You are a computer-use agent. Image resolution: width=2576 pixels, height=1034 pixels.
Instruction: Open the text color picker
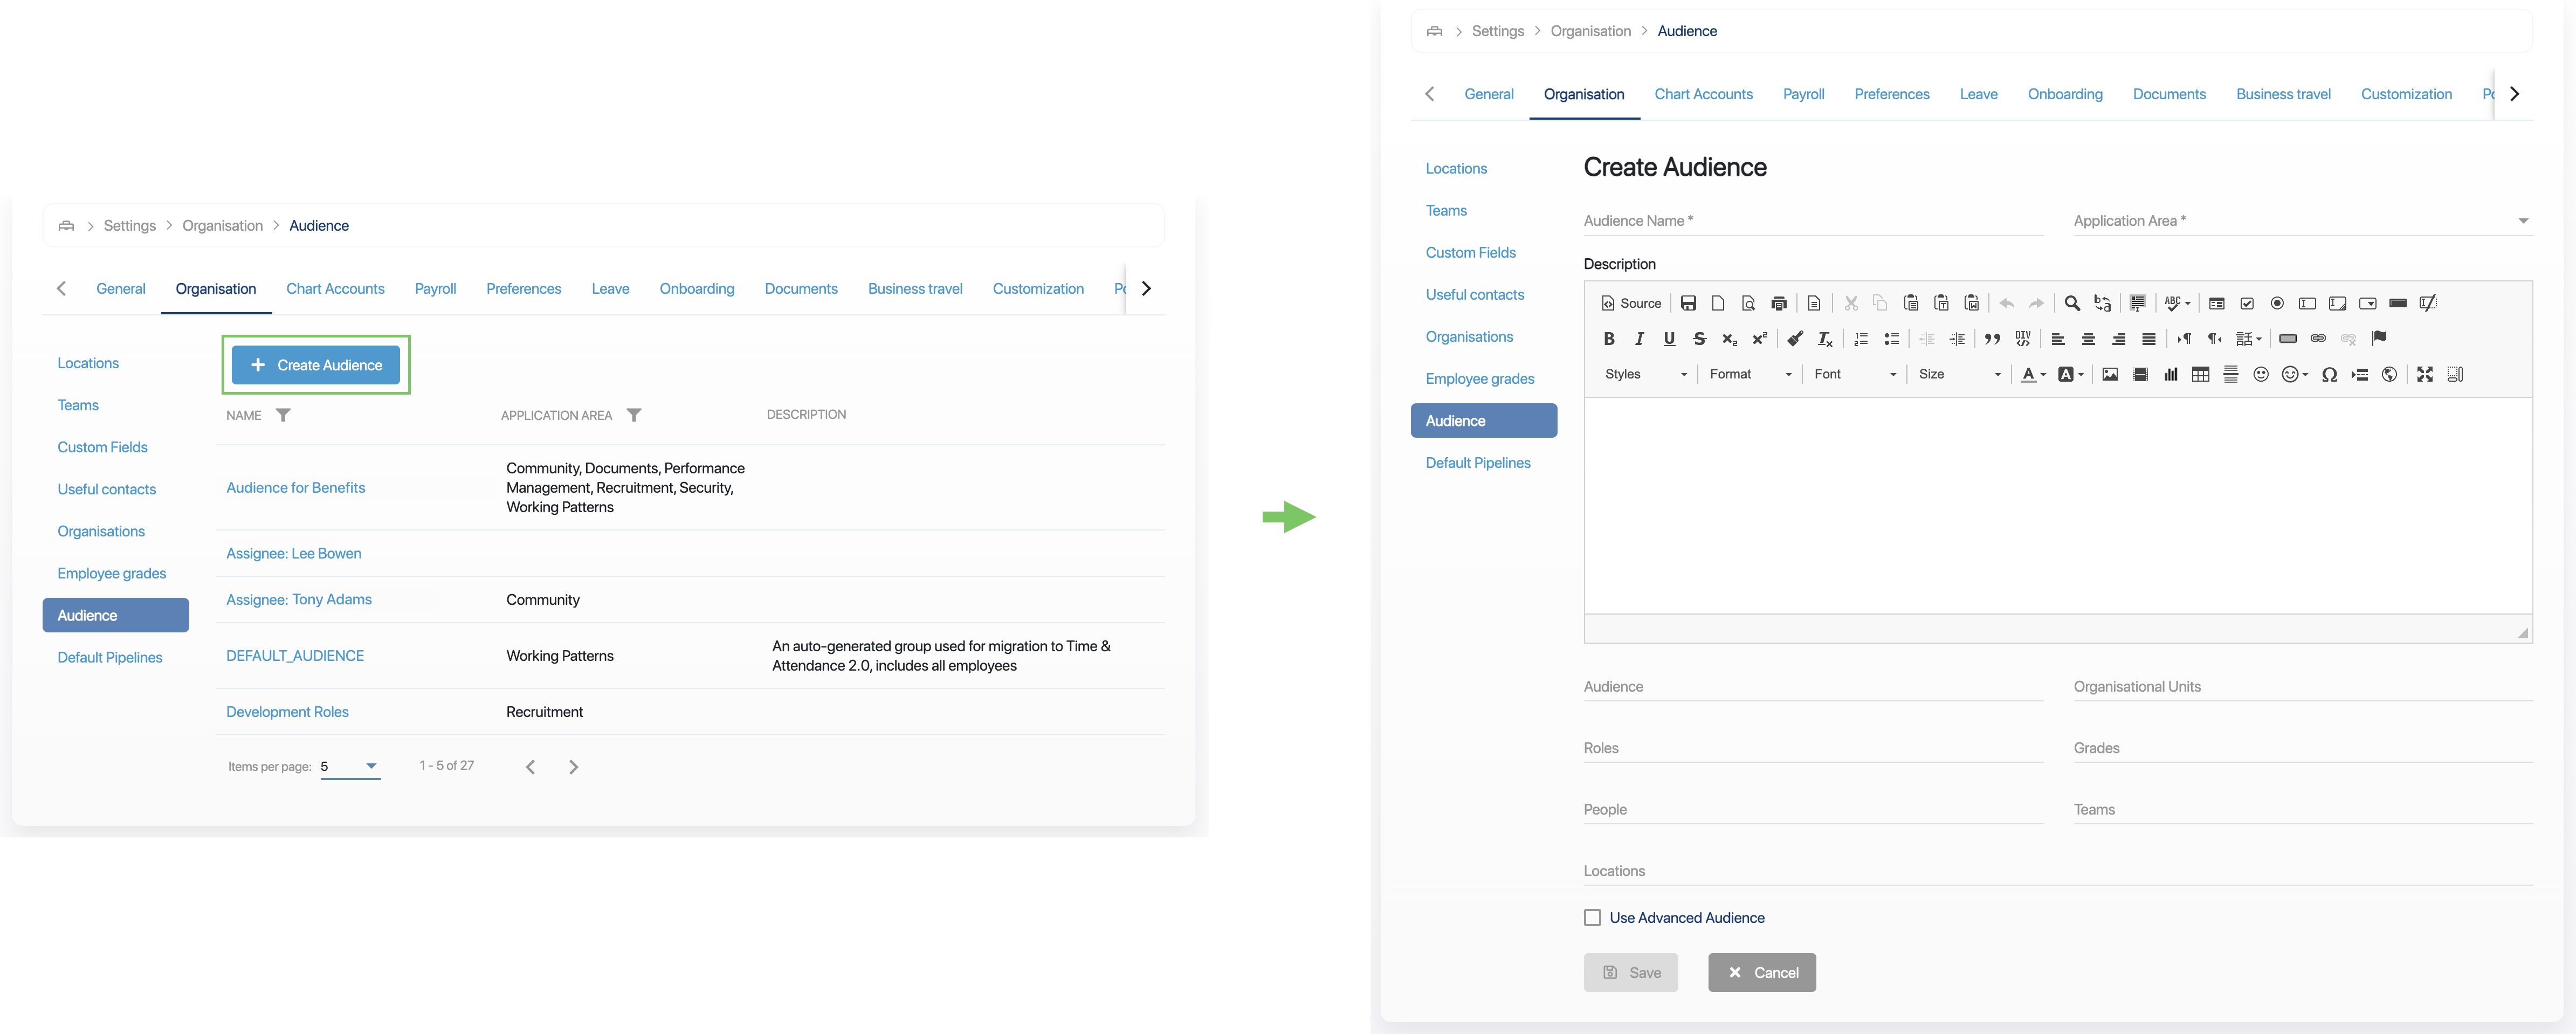click(x=2032, y=374)
